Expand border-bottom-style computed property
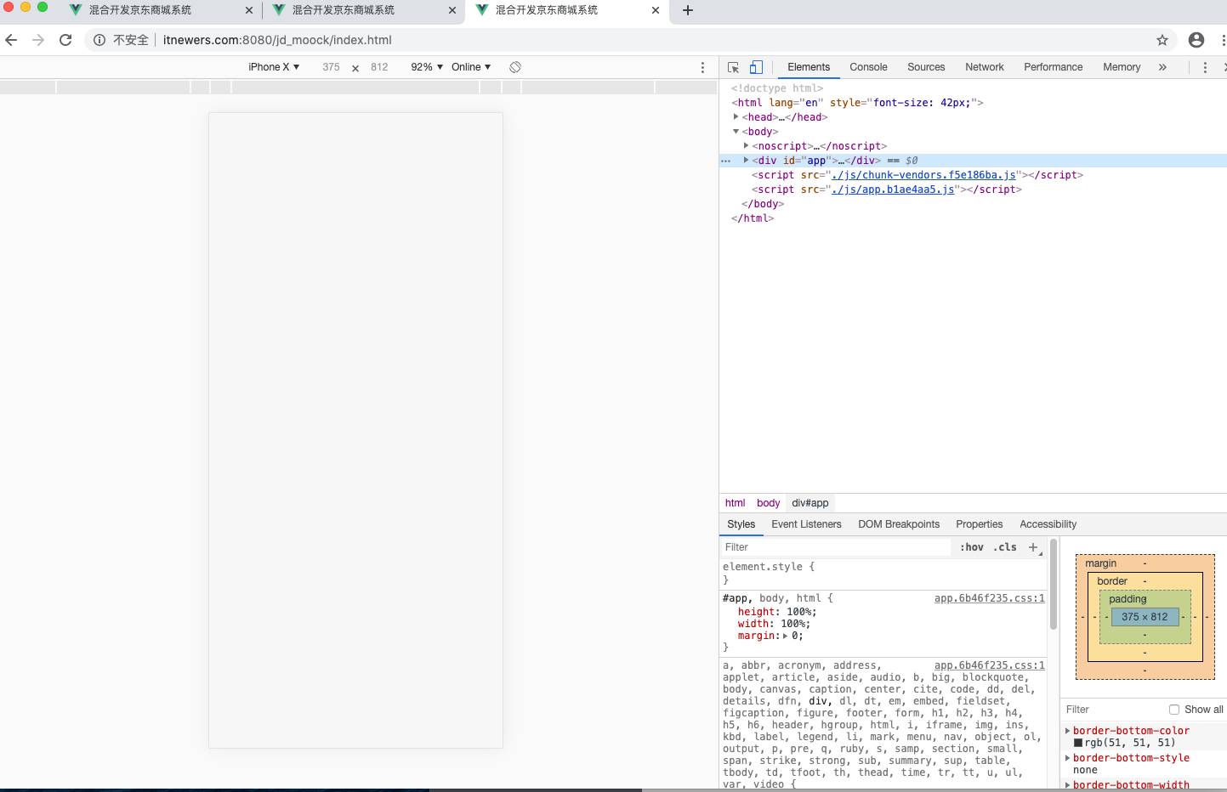 coord(1068,758)
